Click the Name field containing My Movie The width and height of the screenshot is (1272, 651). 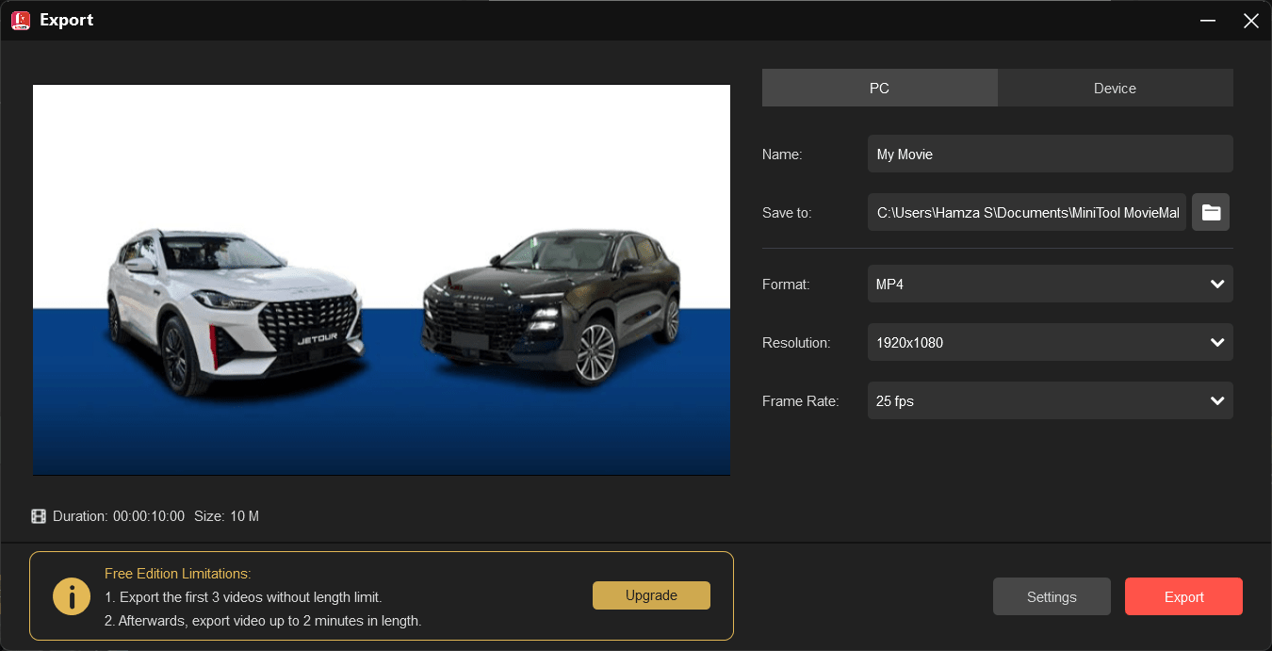[1050, 154]
